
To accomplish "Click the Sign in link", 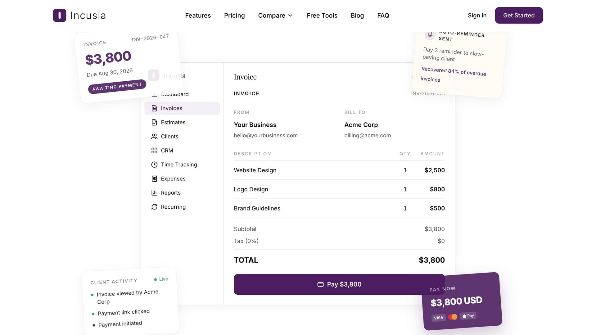I will click(x=477, y=16).
